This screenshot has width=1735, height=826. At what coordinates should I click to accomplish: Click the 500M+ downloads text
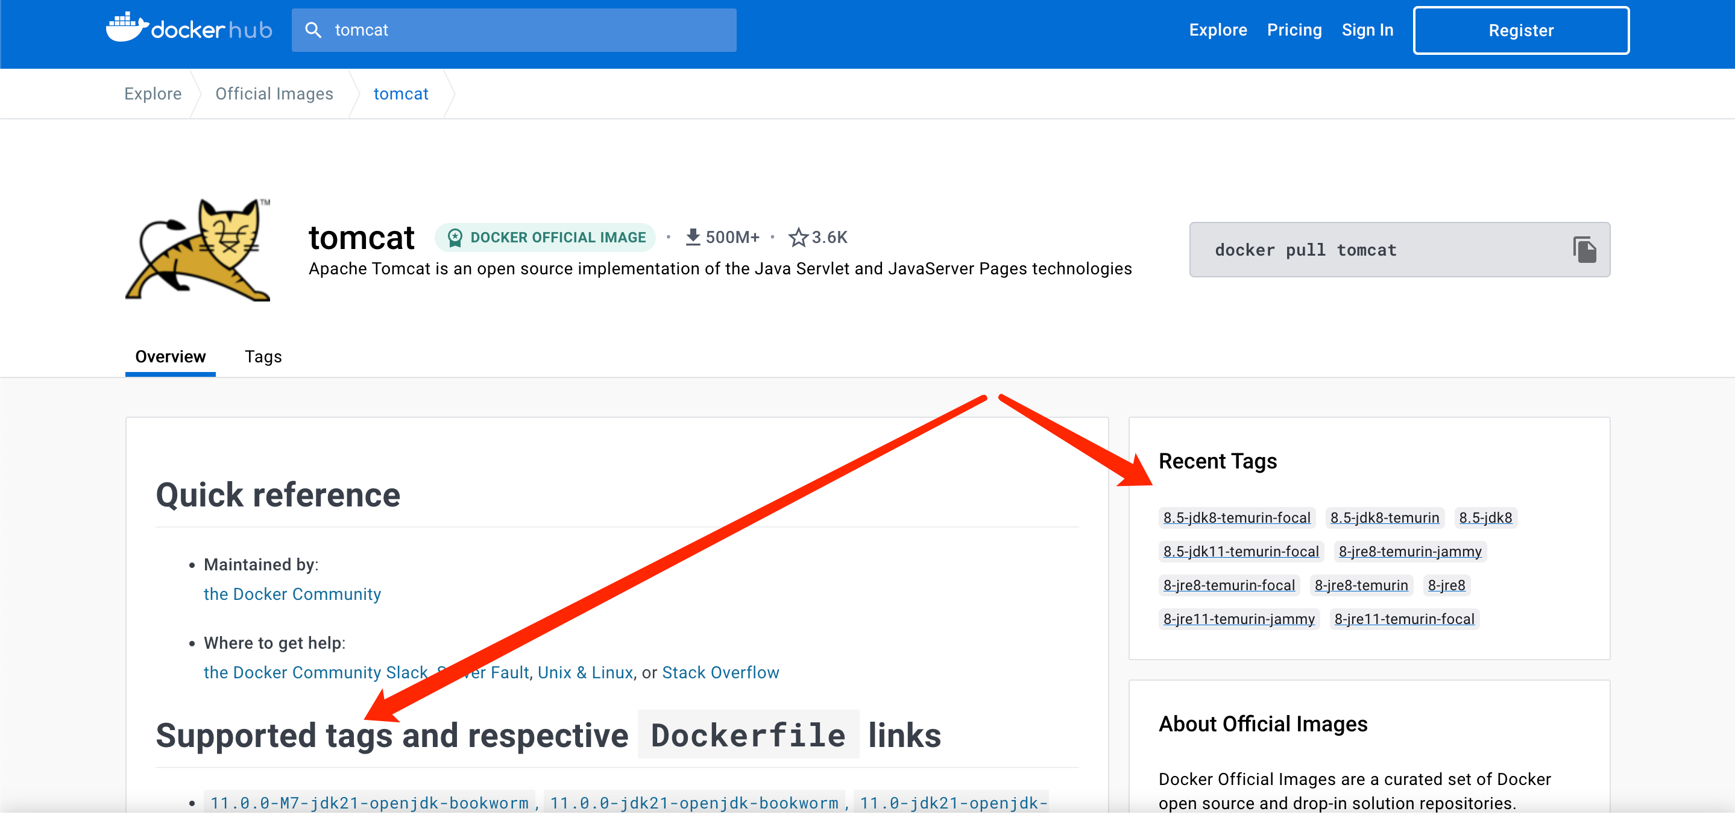click(x=732, y=237)
